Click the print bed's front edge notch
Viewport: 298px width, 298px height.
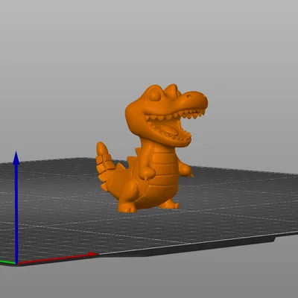(x=273, y=240)
